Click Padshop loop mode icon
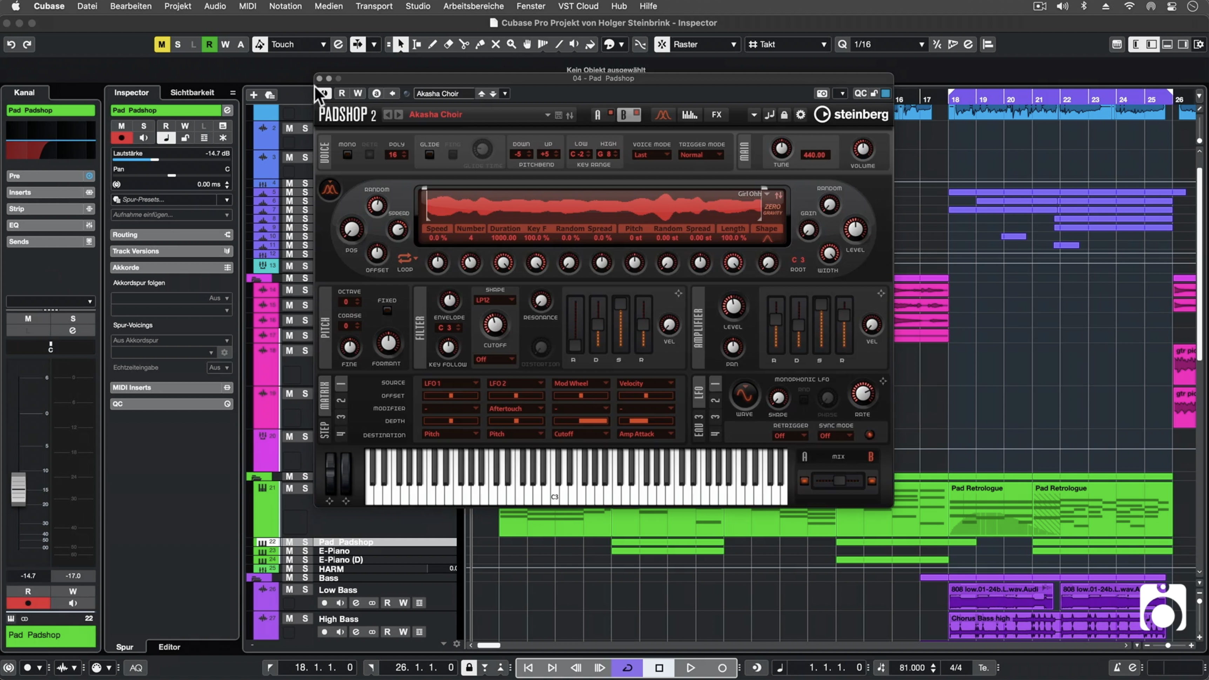Viewport: 1209px width, 680px height. click(x=405, y=258)
